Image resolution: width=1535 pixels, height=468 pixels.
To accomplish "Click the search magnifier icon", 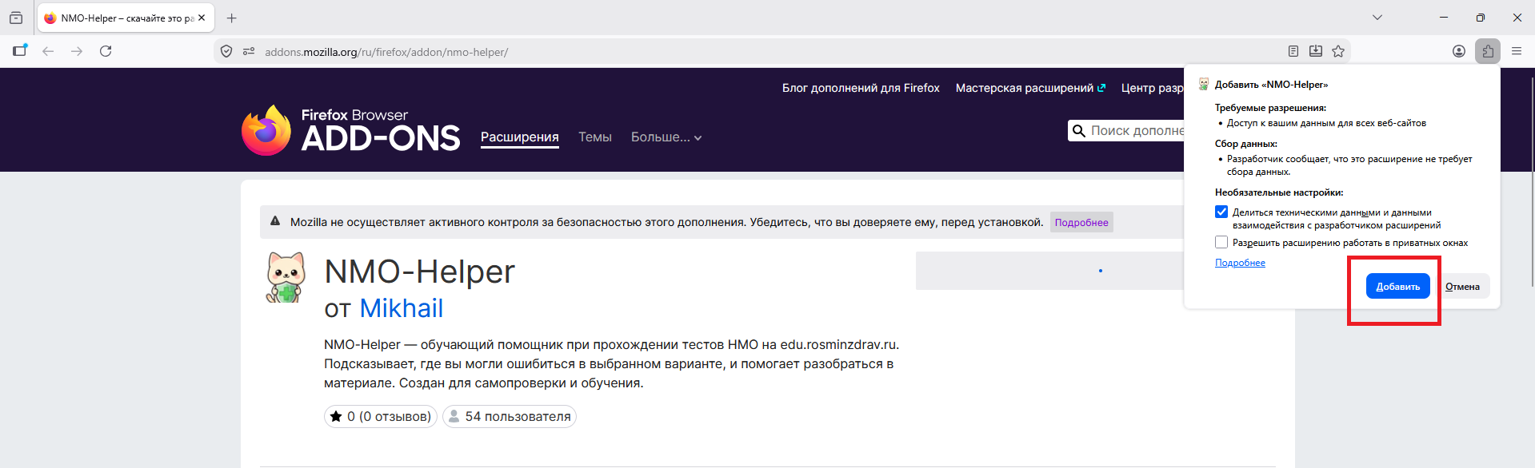I will coord(1079,131).
